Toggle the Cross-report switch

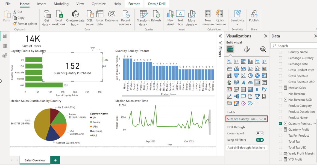[260, 133]
